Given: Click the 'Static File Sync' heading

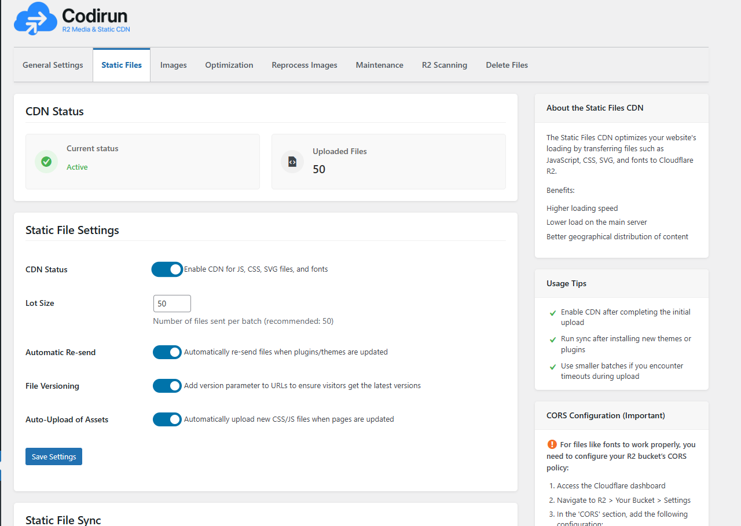Looking at the screenshot, I should pos(63,520).
